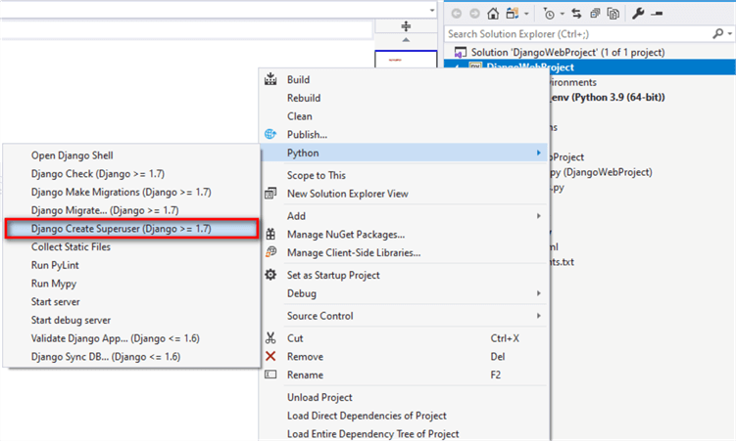Click the New Solution Explorer View icon
Image resolution: width=736 pixels, height=441 pixels.
pyautogui.click(x=270, y=193)
